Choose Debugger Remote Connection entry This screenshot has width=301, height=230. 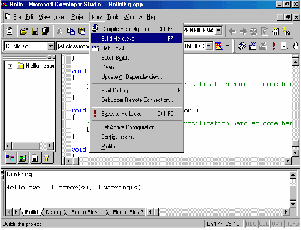tap(136, 100)
